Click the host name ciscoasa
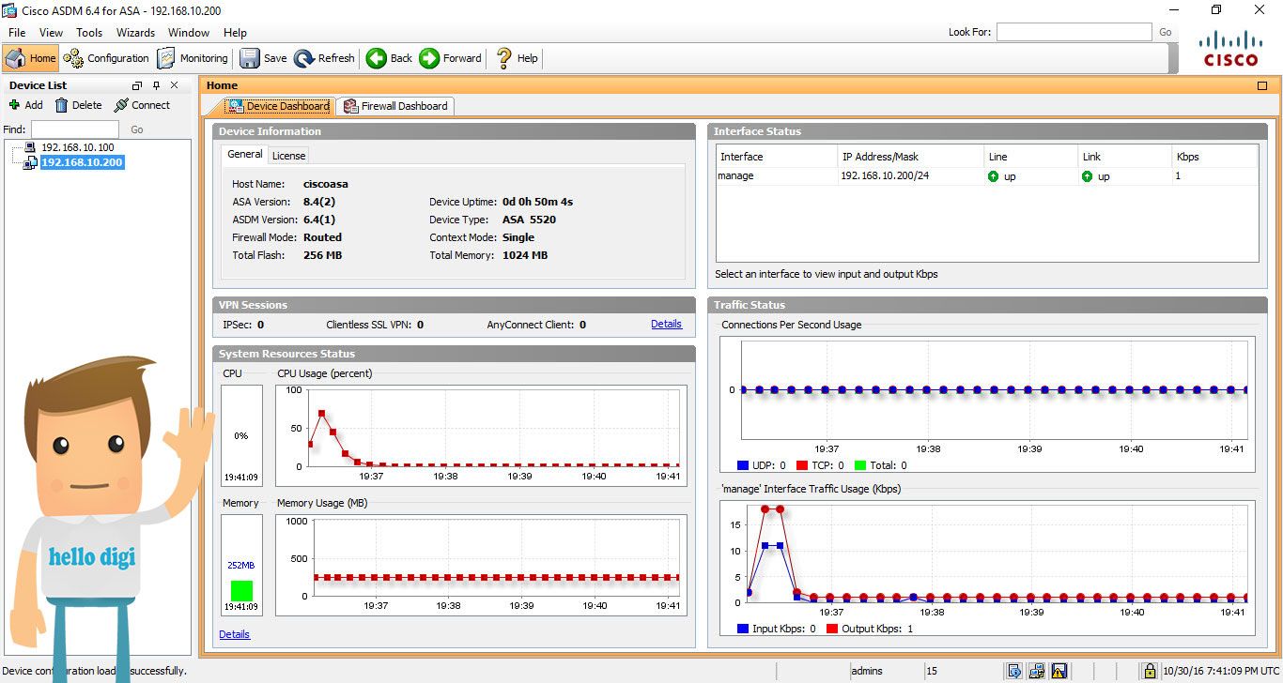The height and width of the screenshot is (683, 1283). coord(326,184)
